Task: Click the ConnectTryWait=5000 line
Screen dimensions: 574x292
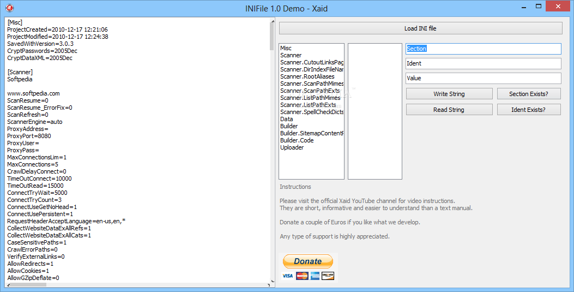Action: (37, 193)
